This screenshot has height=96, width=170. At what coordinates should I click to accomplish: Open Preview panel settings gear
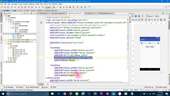coord(163,13)
